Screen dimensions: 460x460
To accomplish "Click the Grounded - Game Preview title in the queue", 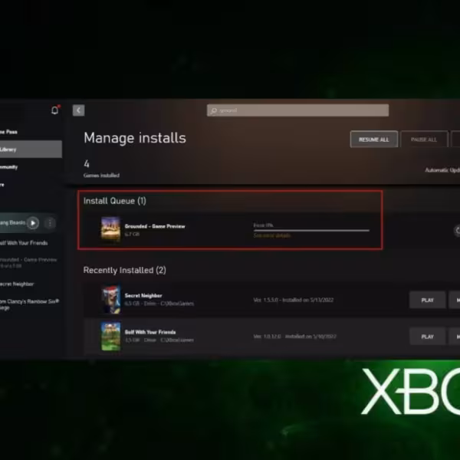I will tap(155, 226).
